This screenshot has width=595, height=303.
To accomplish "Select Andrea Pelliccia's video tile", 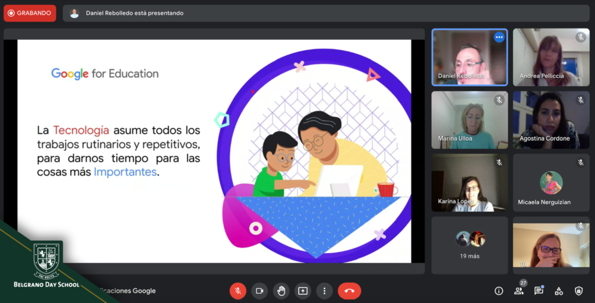I will [551, 58].
